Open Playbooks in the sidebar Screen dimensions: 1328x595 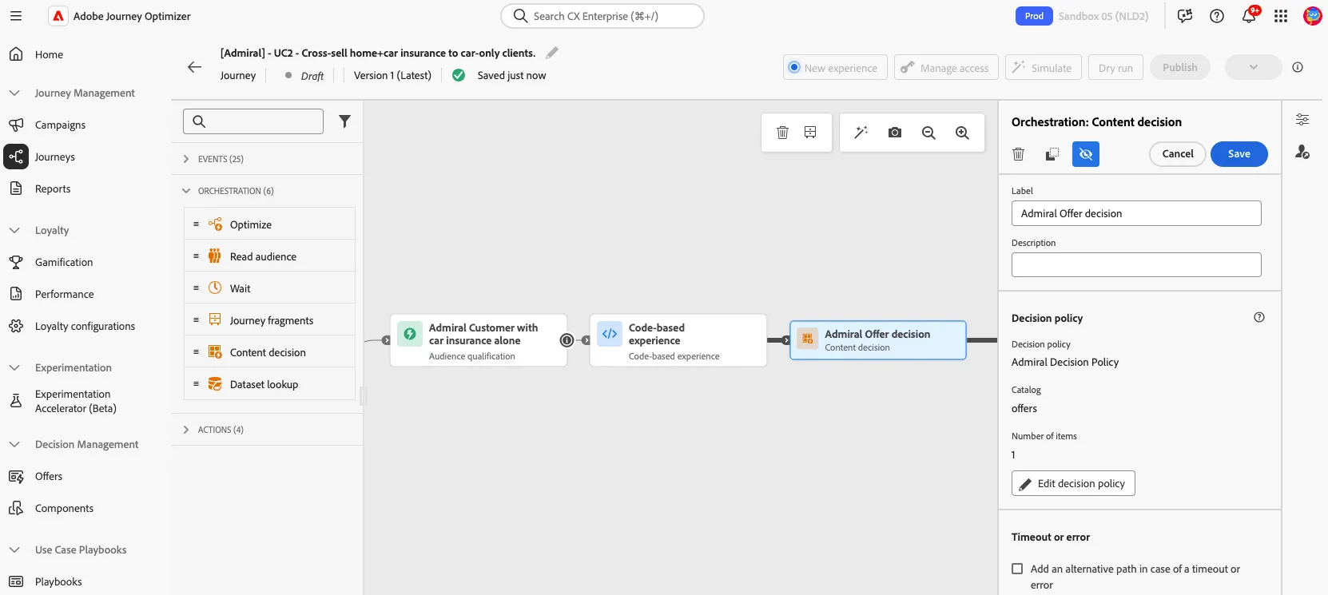tap(58, 581)
